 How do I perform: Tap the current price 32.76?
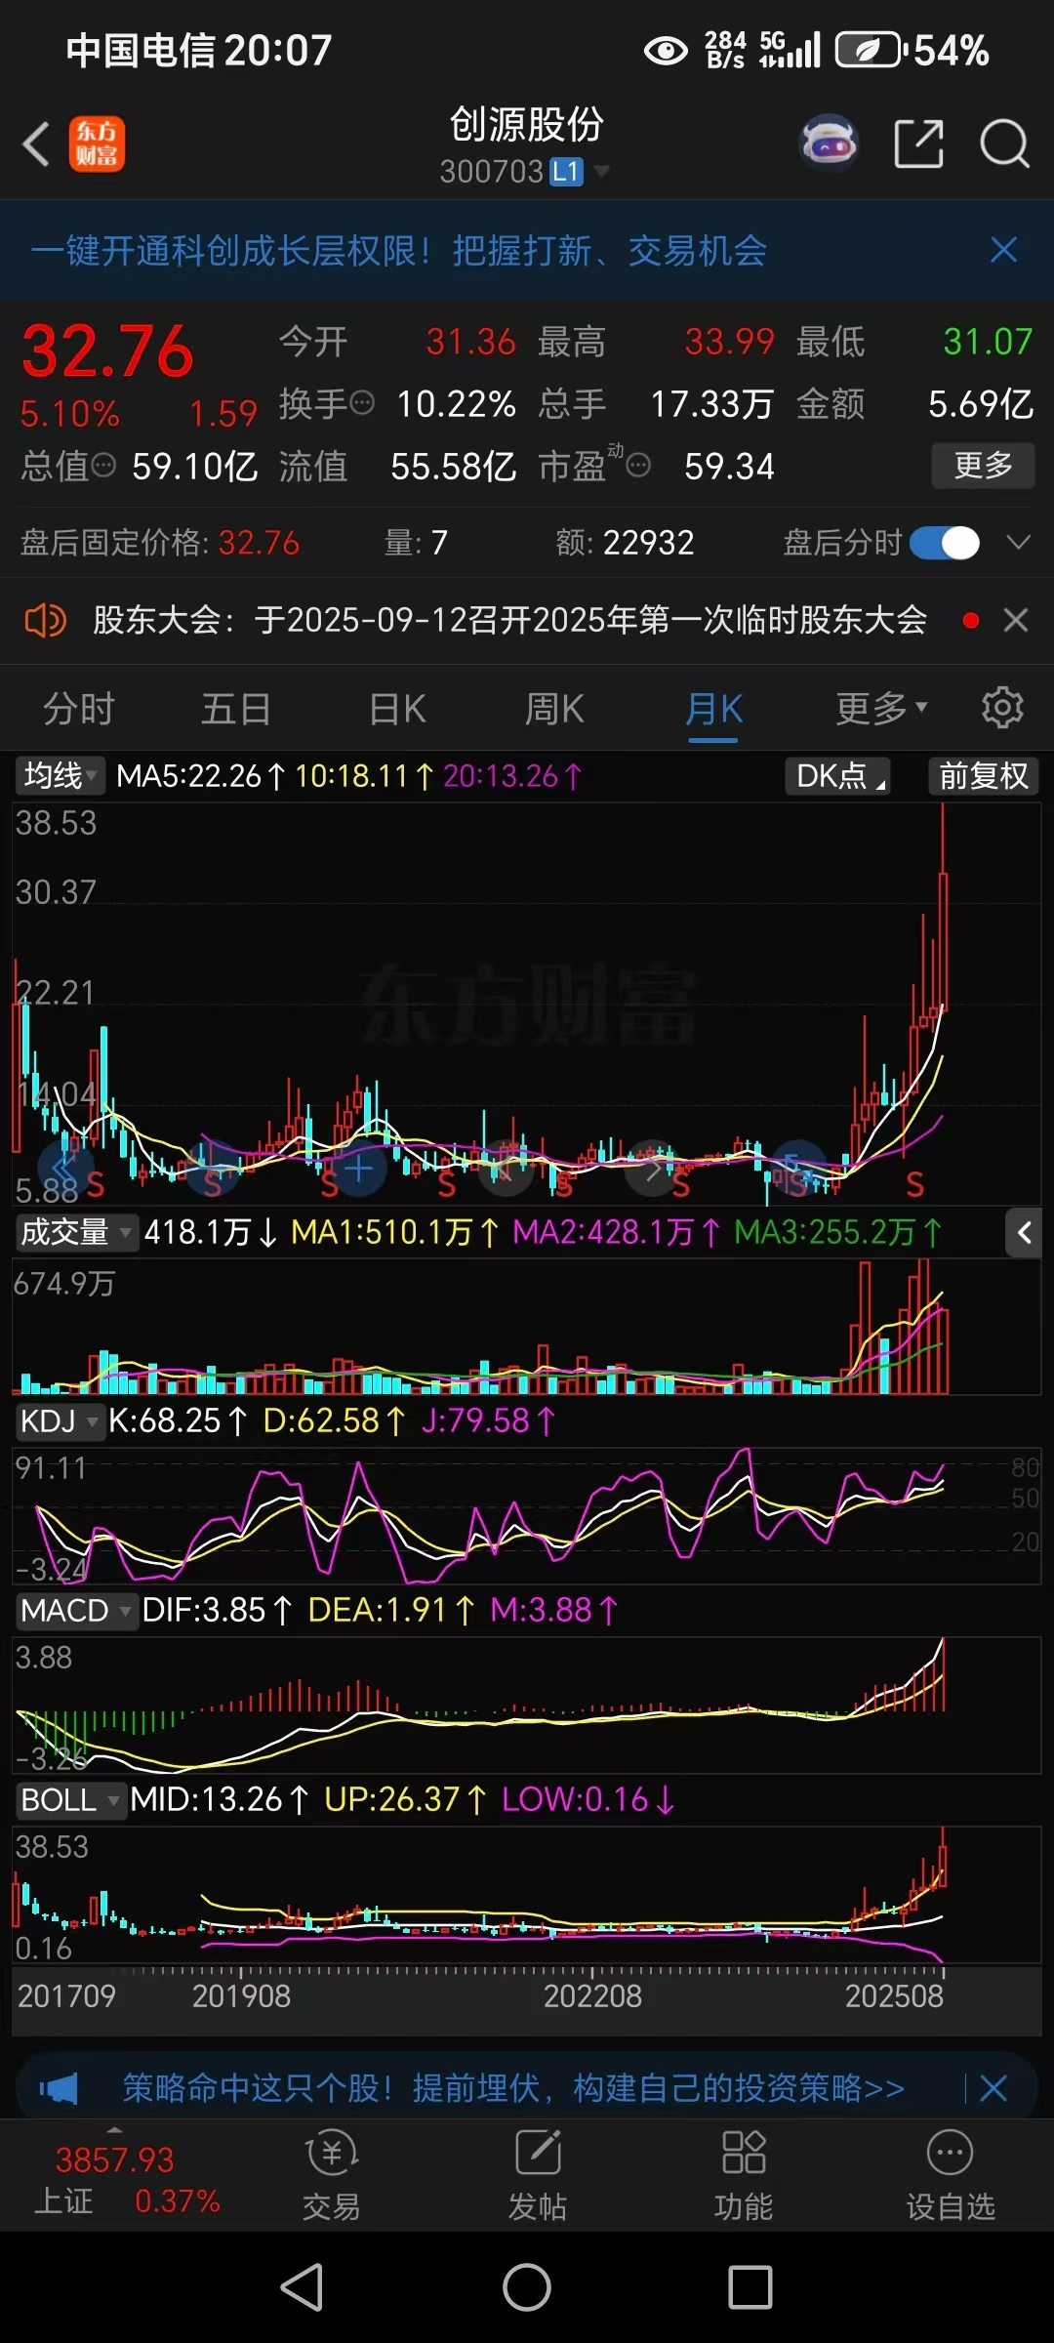pos(107,351)
